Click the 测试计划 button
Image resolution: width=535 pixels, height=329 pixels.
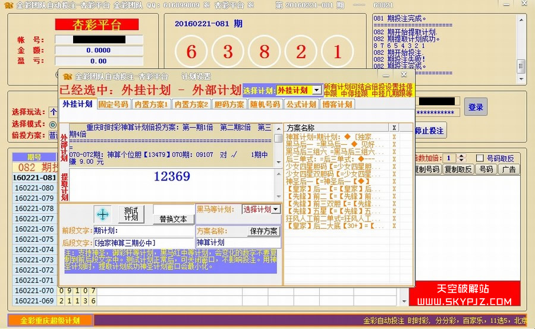pos(131,214)
